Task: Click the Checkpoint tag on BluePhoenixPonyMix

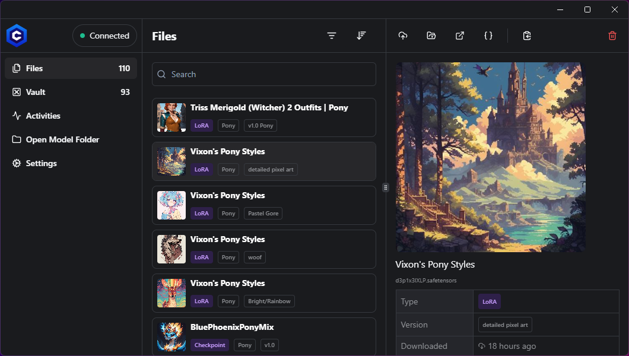Action: [210, 345]
